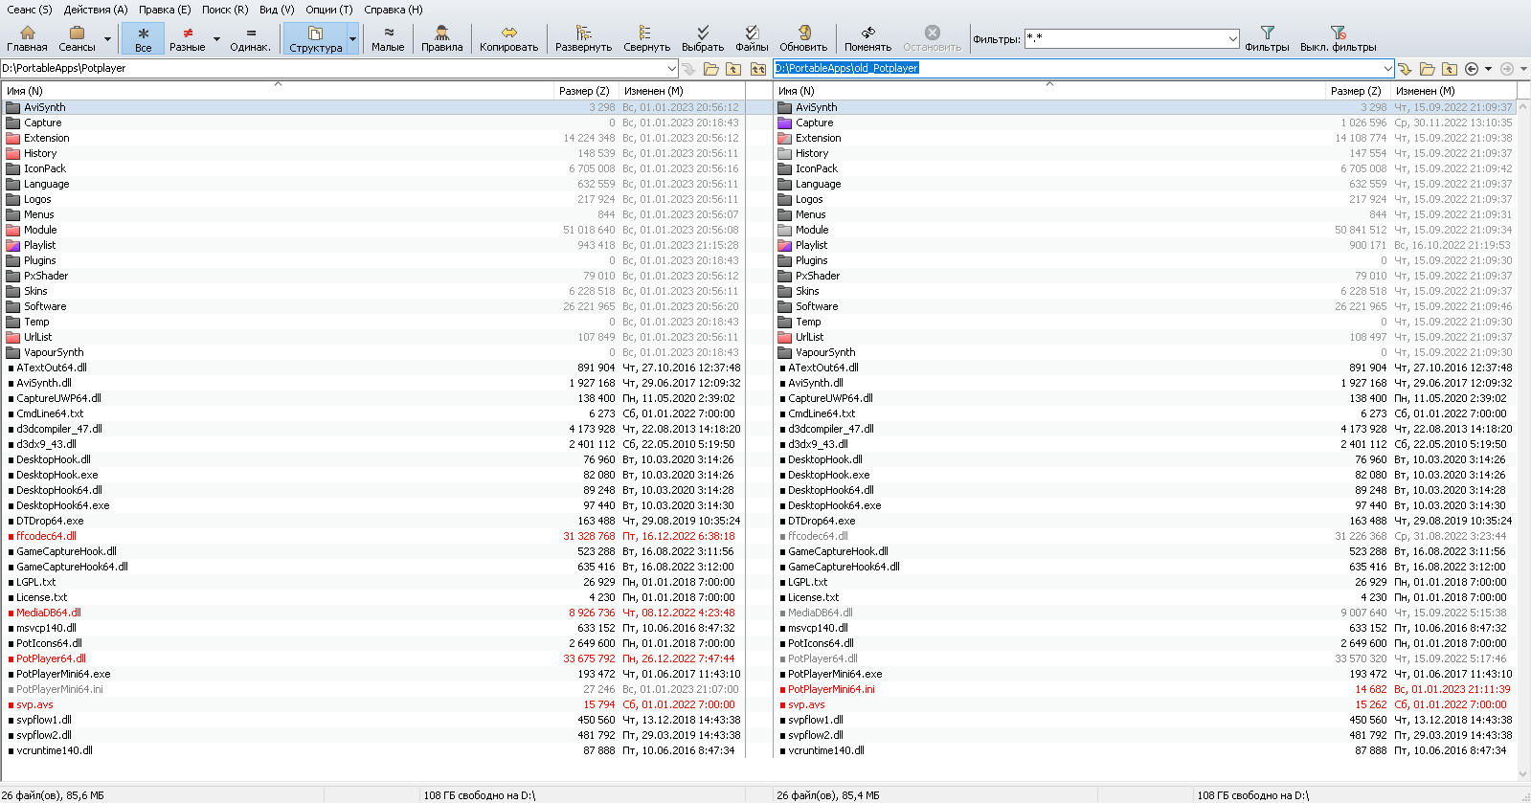Sort right pane by Размер (Z) column
Viewport: 1531px width, 803px height.
coord(1358,91)
